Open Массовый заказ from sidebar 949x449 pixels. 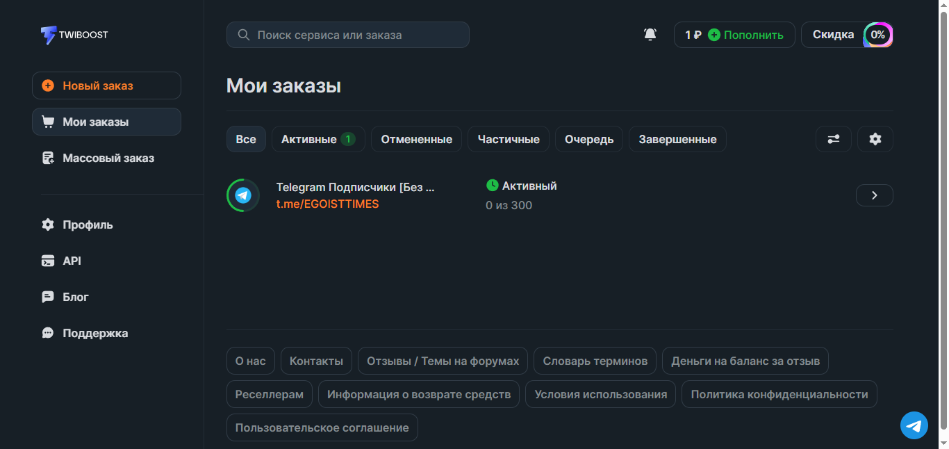(x=108, y=158)
